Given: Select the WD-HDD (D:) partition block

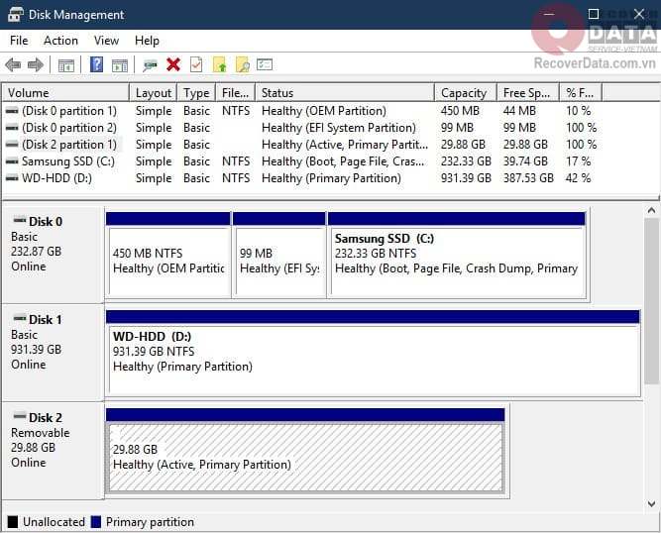Looking at the screenshot, I should [x=373, y=353].
